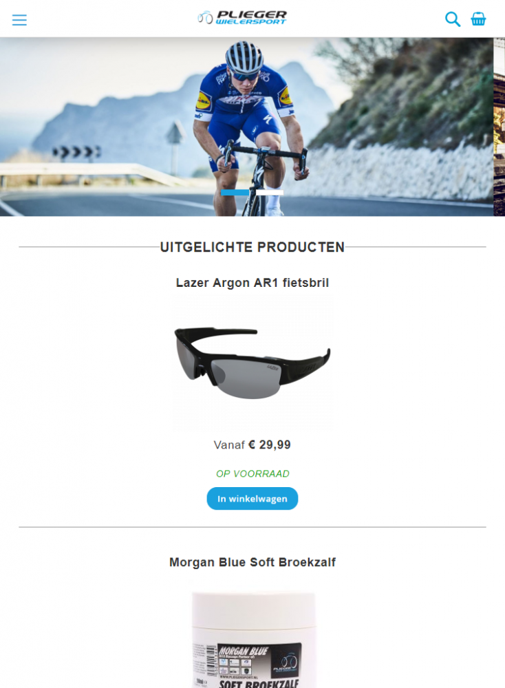
Task: Click the Vanaf € 29,99 price
Action: coord(252,445)
